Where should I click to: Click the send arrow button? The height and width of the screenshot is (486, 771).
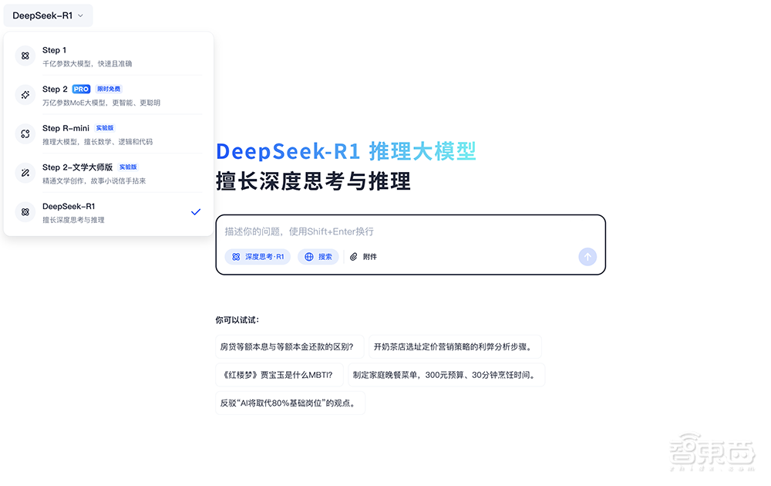(x=588, y=256)
